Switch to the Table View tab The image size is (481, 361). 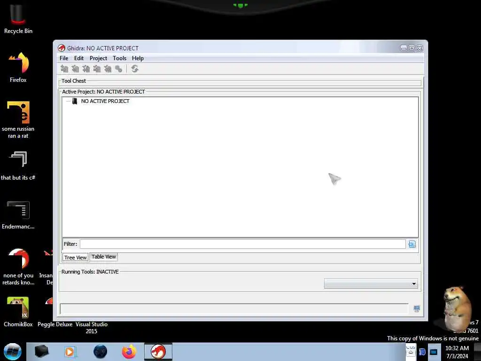pos(104,257)
